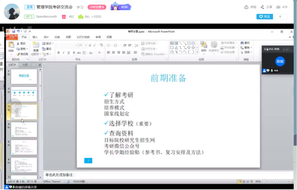Click the Follow (关注) button

(x=264, y=17)
